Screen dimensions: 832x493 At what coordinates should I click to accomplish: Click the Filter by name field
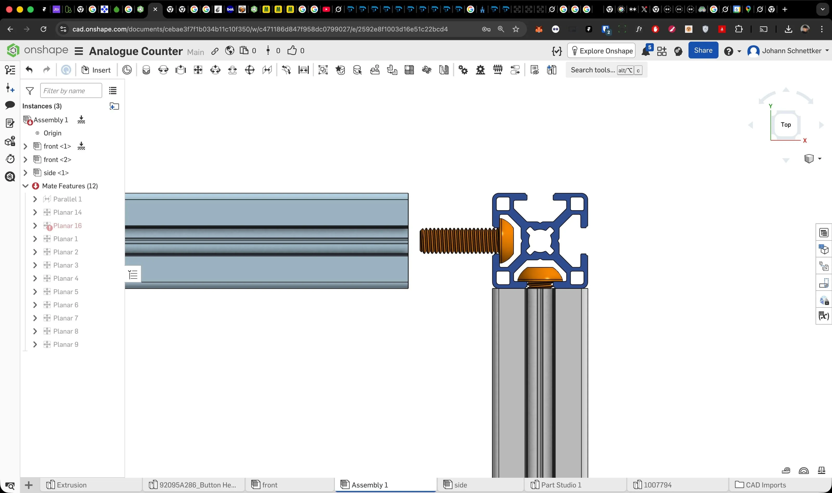(x=71, y=91)
